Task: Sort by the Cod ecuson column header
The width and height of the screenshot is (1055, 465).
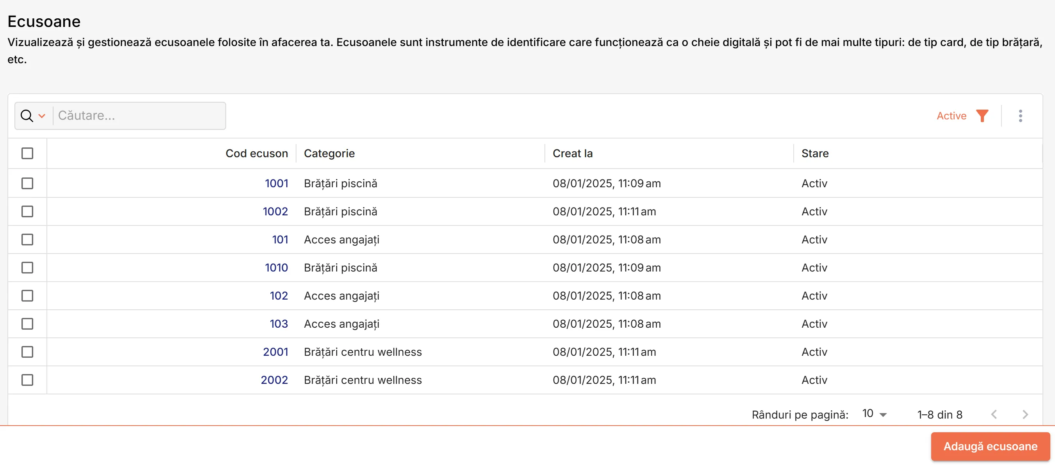Action: pos(257,153)
